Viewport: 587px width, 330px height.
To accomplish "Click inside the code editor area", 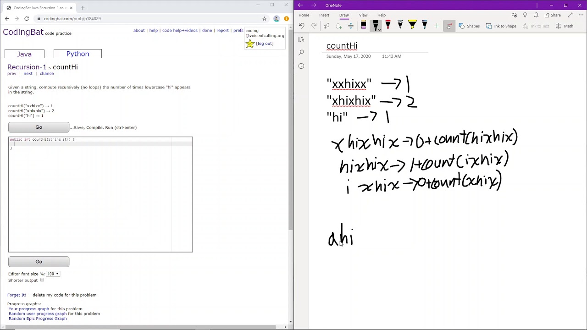I will pos(100,194).
